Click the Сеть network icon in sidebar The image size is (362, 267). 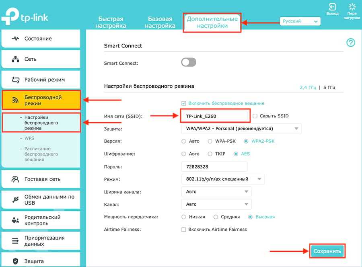coord(16,59)
